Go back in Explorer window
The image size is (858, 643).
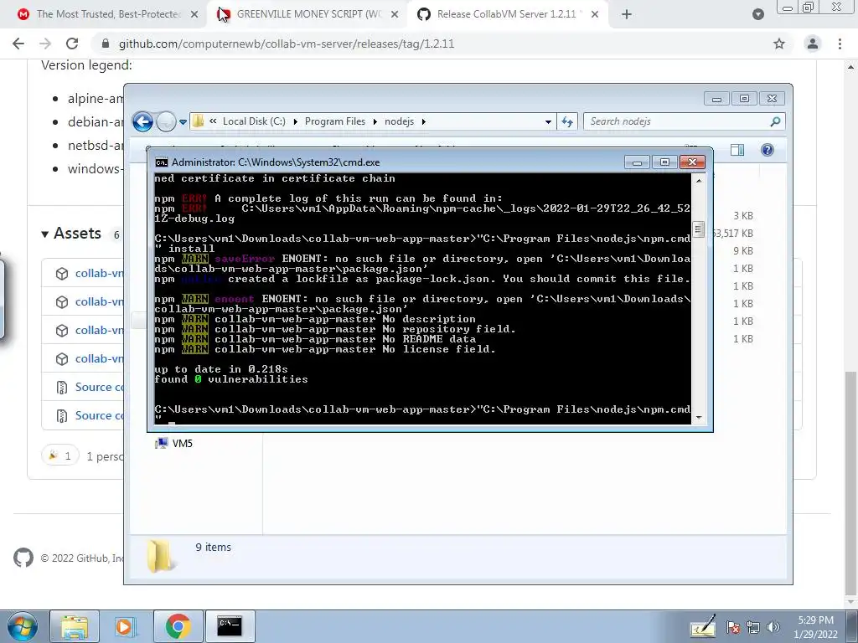click(x=142, y=121)
